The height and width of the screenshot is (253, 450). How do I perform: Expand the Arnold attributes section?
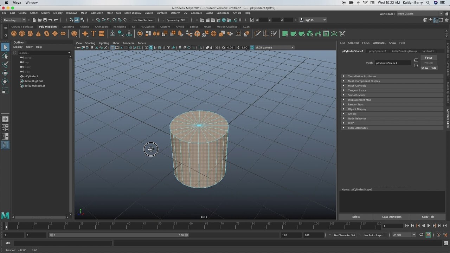point(352,113)
